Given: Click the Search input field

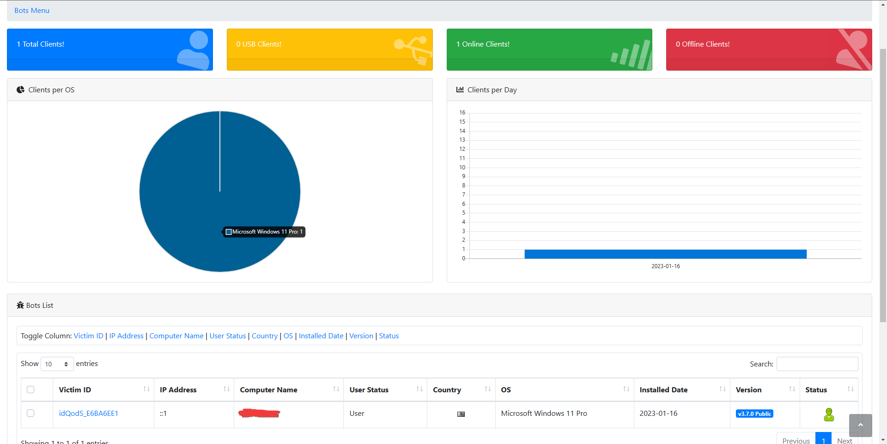Looking at the screenshot, I should (x=817, y=364).
